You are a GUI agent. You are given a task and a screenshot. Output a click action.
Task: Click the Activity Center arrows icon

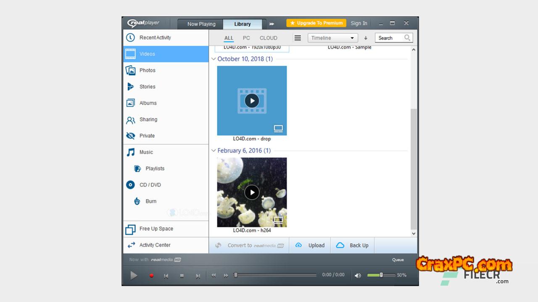click(x=131, y=245)
